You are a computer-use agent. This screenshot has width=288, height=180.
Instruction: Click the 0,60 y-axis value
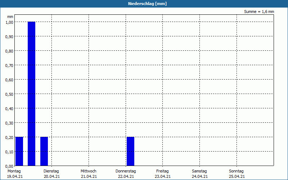pyautogui.click(x=9, y=80)
